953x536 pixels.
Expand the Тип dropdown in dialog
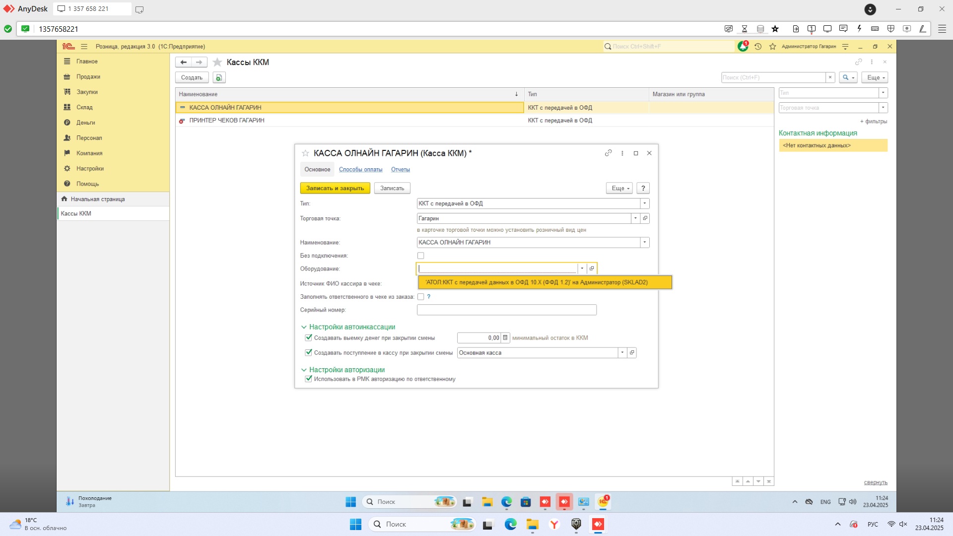coord(644,203)
